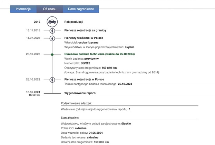This screenshot has height=145, width=215.
Task: Switch to the Oś czasu tab
Action: coord(50,9)
